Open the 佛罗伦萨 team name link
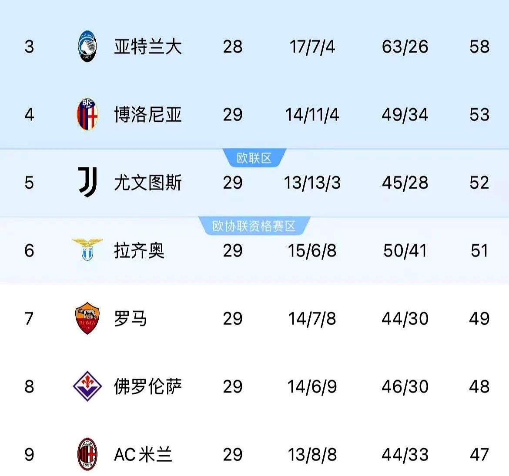This screenshot has width=509, height=476. pos(148,386)
